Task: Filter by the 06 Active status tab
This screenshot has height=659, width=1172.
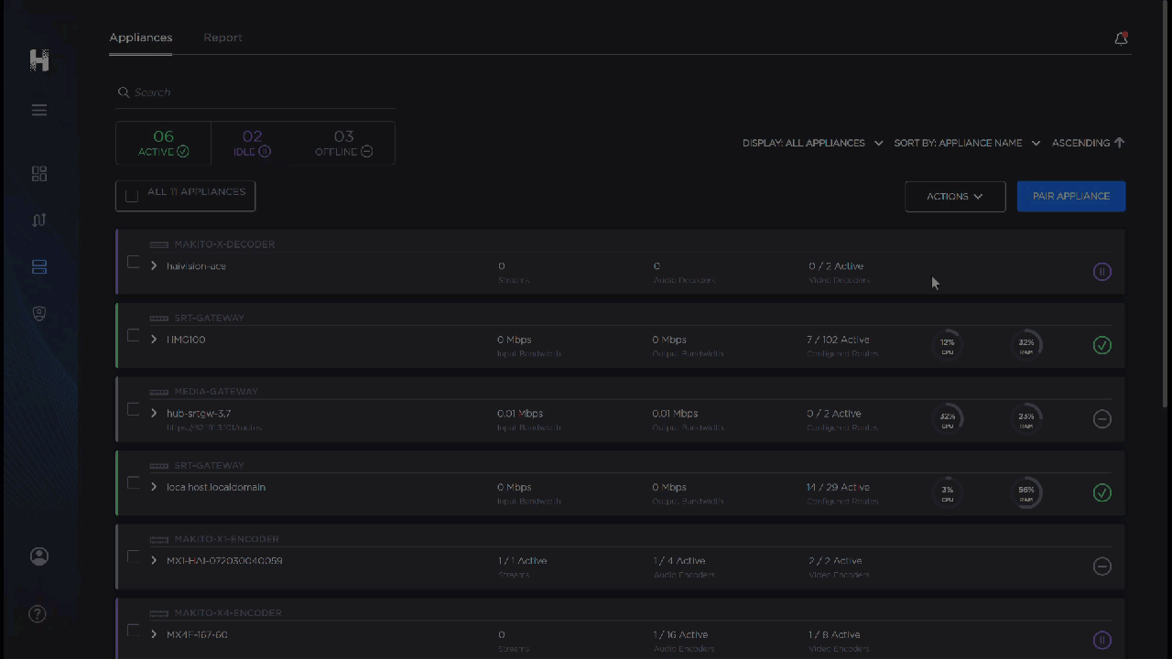Action: click(163, 143)
